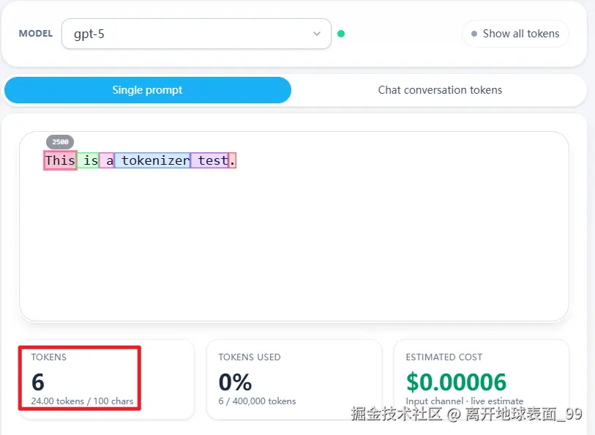This screenshot has width=595, height=435.
Task: Click the "24.00 tokens / 100 chars" ratio text
Action: (82, 401)
